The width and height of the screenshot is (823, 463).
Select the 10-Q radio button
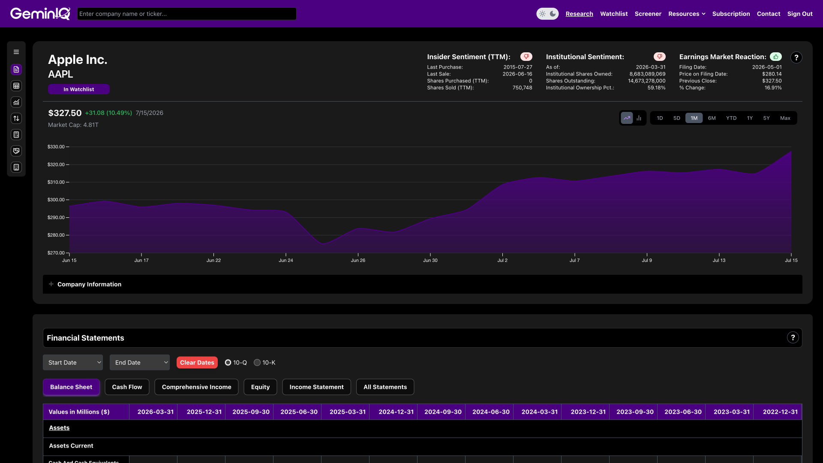[x=228, y=363]
